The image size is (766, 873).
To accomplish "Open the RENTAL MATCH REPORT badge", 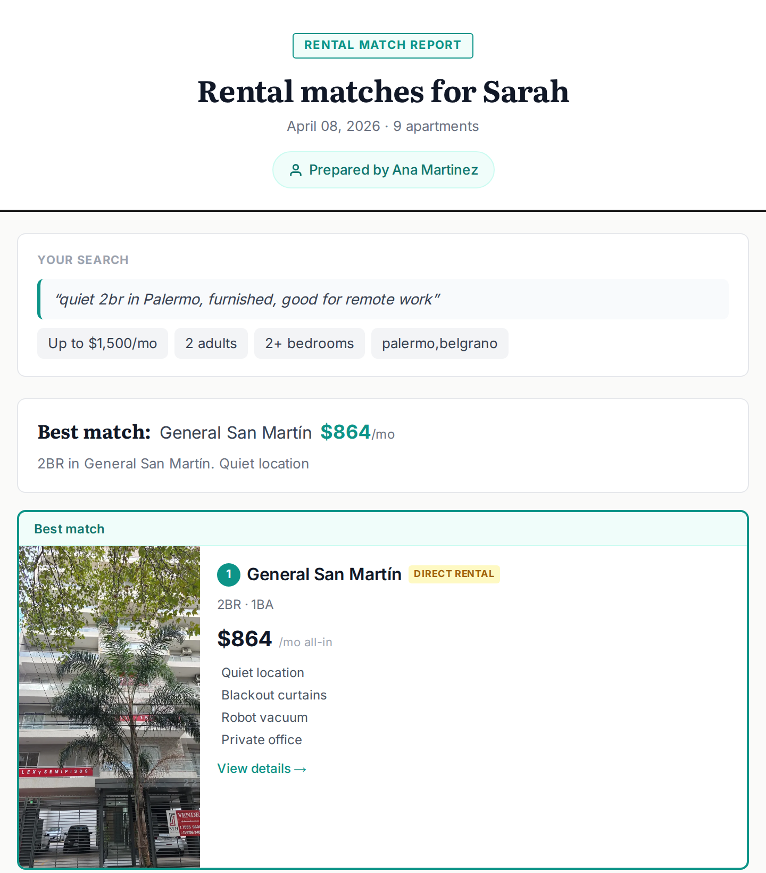I will point(382,45).
